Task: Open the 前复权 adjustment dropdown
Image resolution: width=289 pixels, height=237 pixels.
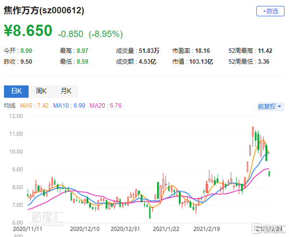Action: click(x=270, y=107)
